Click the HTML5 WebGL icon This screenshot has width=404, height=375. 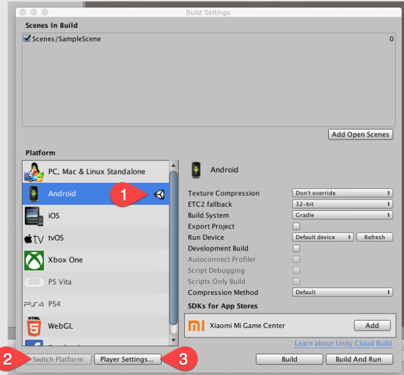(34, 326)
